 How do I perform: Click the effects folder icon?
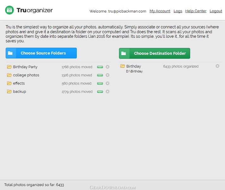pyautogui.click(x=9, y=83)
